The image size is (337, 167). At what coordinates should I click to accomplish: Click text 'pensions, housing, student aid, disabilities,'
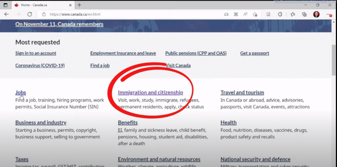(x=163, y=137)
